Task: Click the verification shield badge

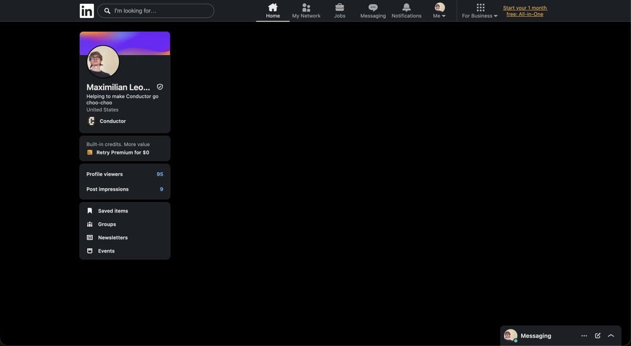Action: tap(160, 87)
